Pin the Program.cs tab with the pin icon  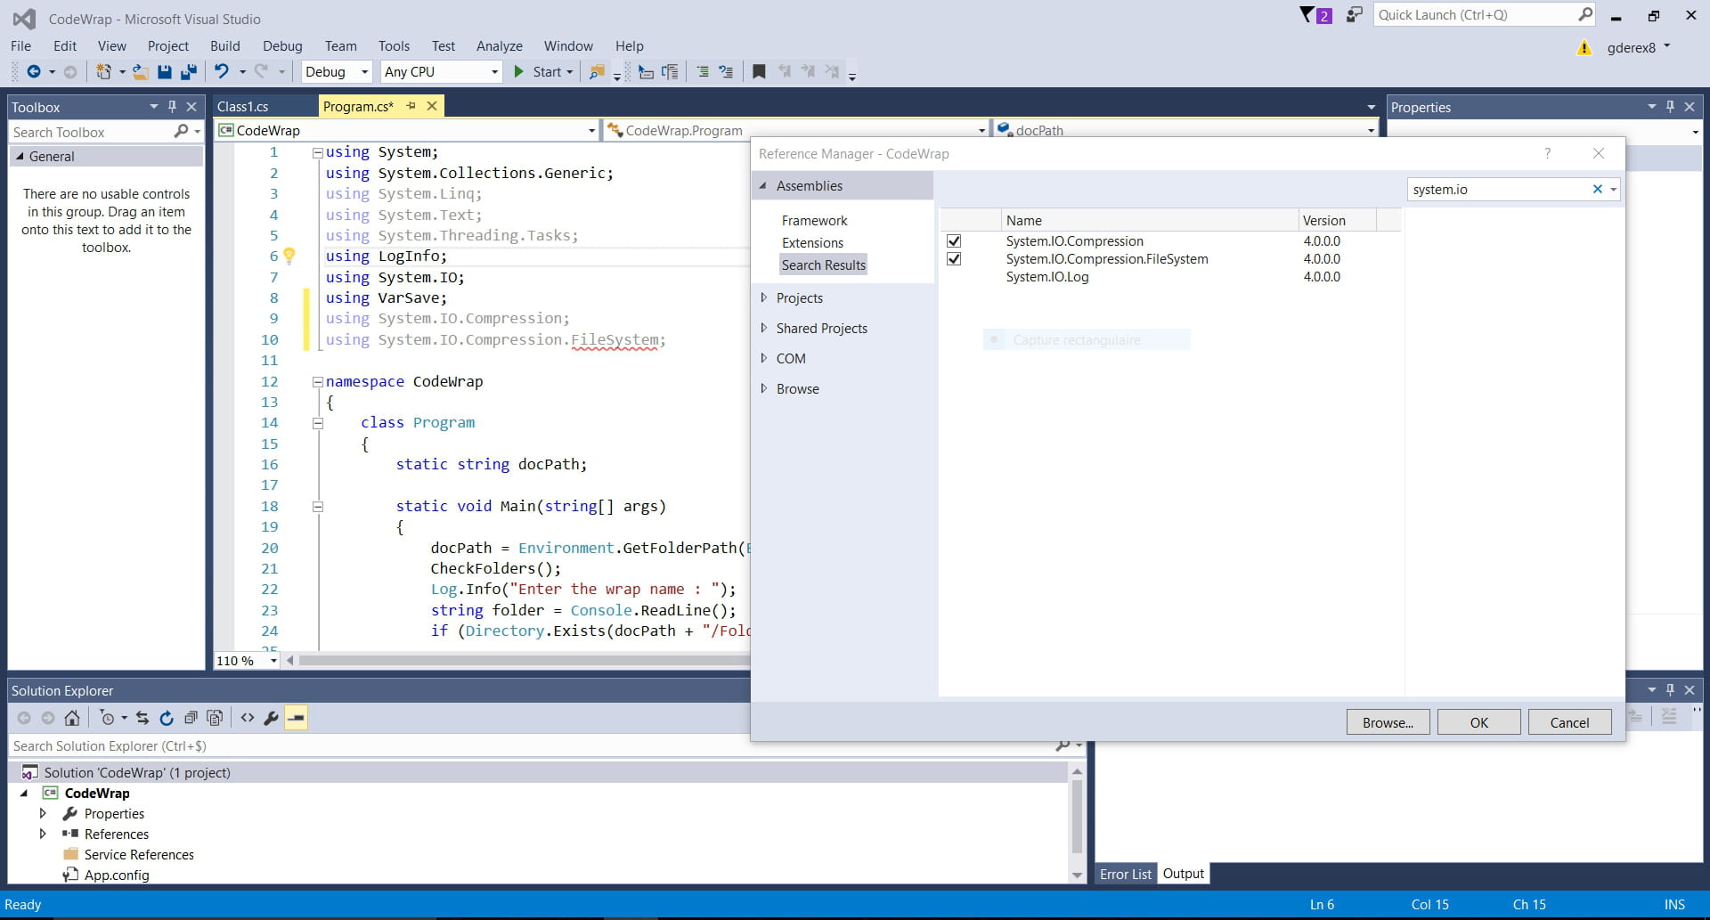pos(411,106)
